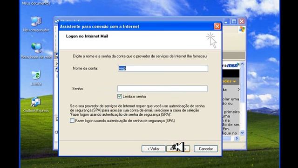Uncheck the Lembrar senha checkbox
The image size is (298, 168).
click(120, 97)
